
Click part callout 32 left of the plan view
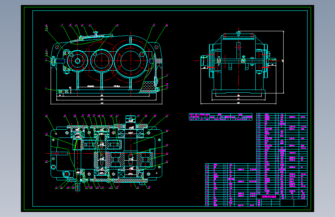click(x=46, y=161)
